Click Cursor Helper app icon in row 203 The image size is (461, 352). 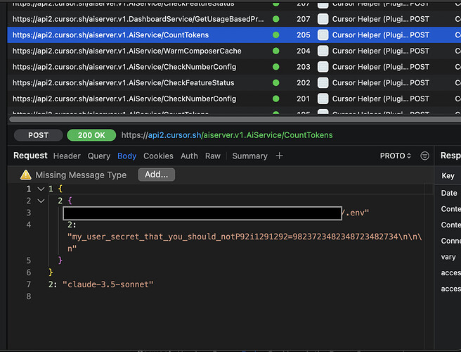click(x=323, y=67)
